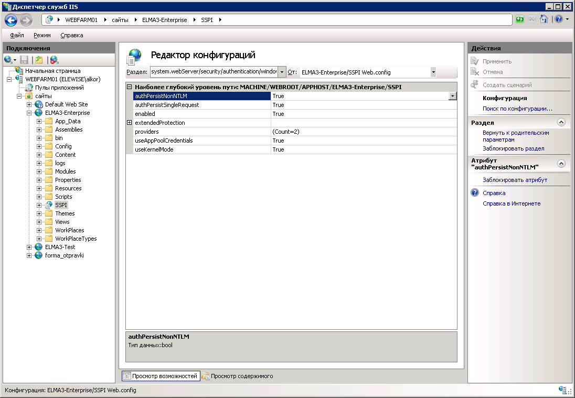Collapse the Атрибут authPersistNonNTLM group chevron
The image size is (575, 398).
pos(561,164)
